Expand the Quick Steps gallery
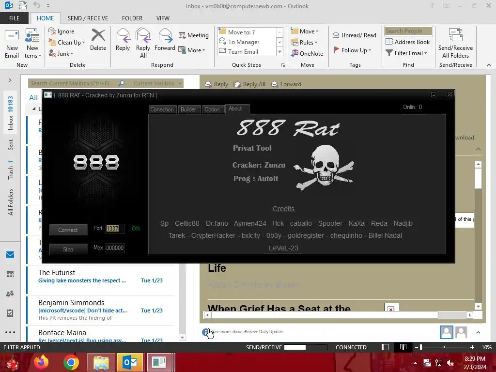 coord(279,51)
